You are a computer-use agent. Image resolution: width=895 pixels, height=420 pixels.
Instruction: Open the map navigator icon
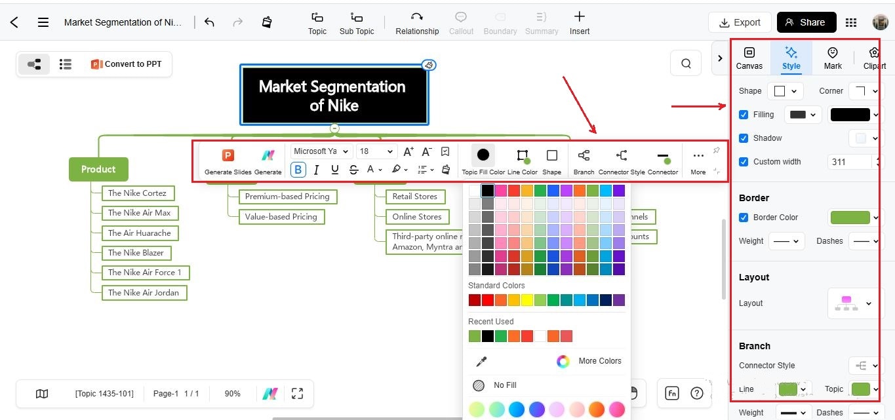(x=42, y=394)
